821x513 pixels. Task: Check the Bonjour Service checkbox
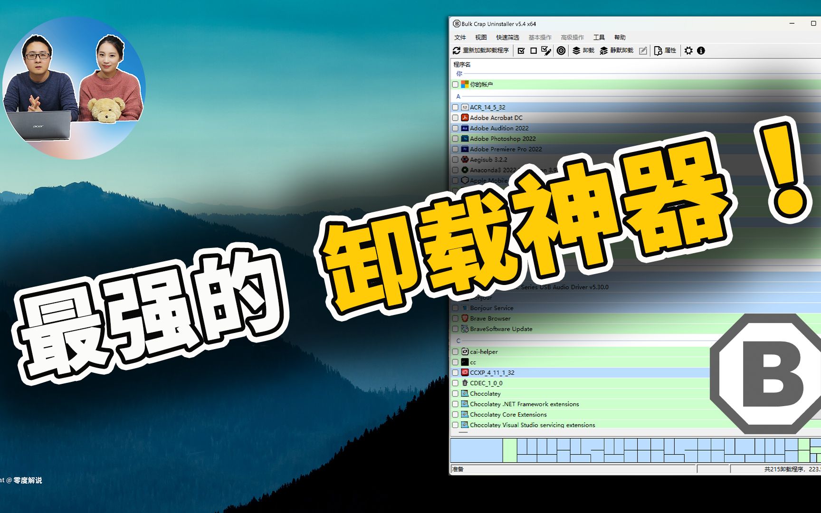(455, 308)
